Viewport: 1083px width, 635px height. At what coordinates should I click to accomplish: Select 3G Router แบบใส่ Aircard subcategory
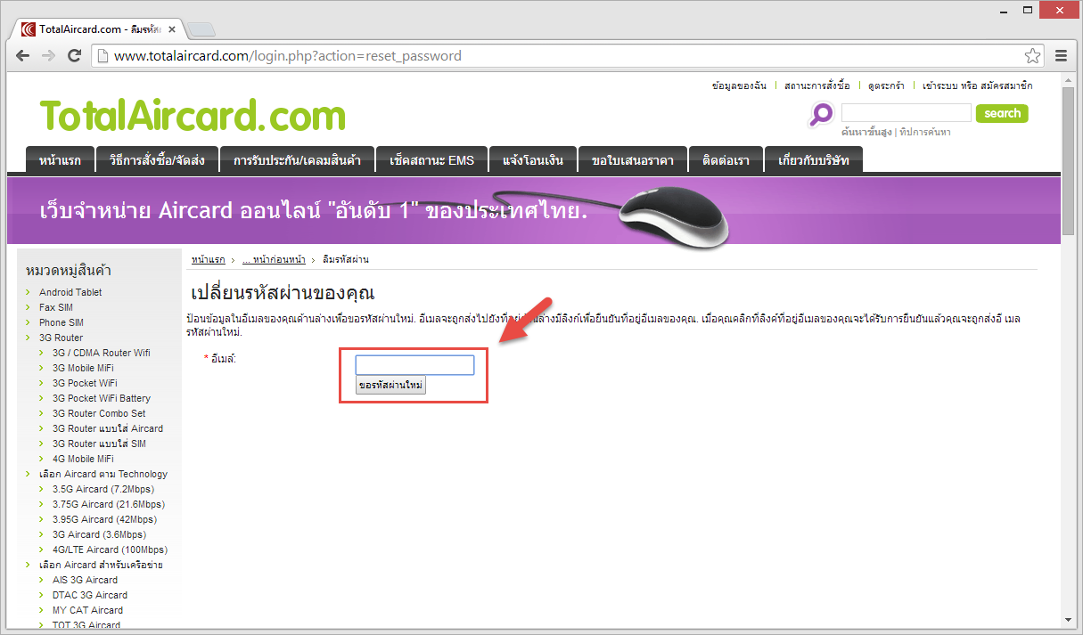(108, 428)
